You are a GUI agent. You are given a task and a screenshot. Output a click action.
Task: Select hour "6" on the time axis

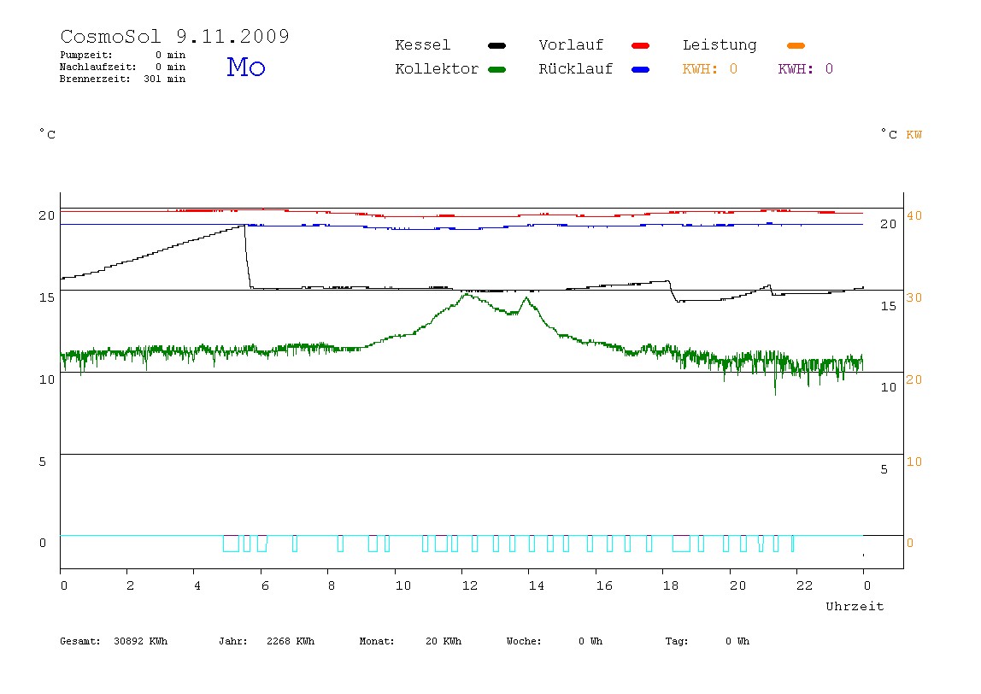[x=265, y=585]
